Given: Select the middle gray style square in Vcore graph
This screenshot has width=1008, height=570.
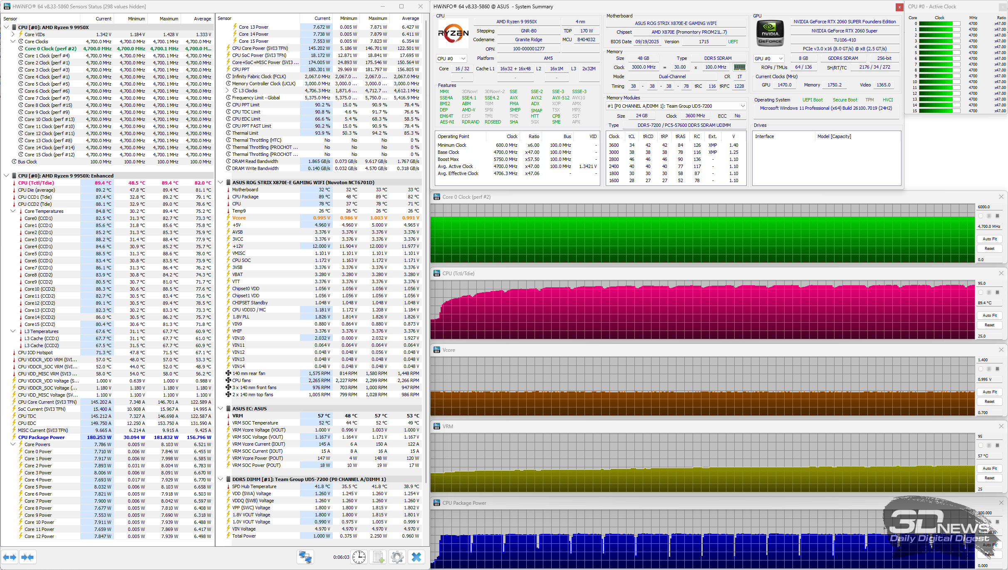Looking at the screenshot, I should click(x=989, y=369).
